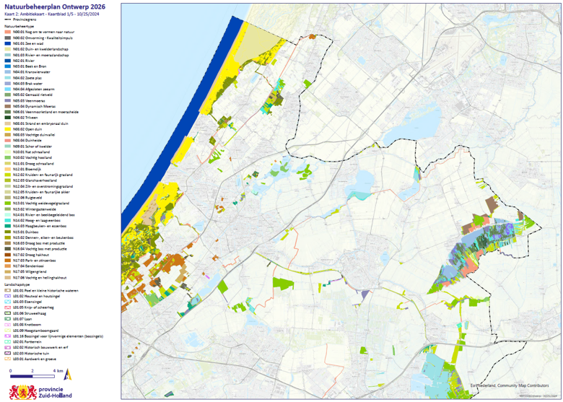Click the Landschapstype legend heading
563x402 pixels.
pyautogui.click(x=18, y=284)
